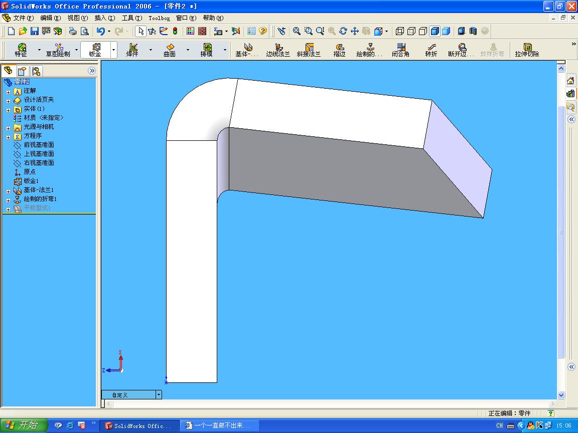This screenshot has width=578, height=433.
Task: Click the 边线法兰 Edge Flange tool
Action: [278, 50]
